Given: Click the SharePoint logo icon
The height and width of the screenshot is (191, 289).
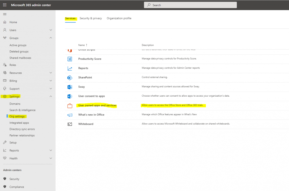Looking at the screenshot, I should coord(70,78).
